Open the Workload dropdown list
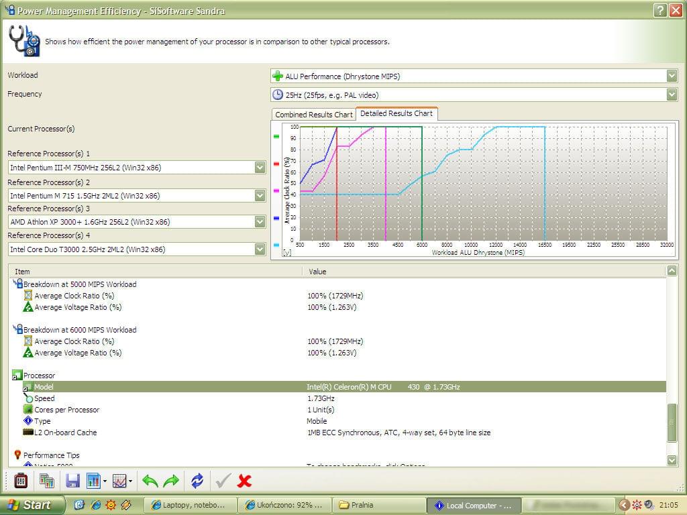Viewport: 687px width, 515px height. [672, 76]
